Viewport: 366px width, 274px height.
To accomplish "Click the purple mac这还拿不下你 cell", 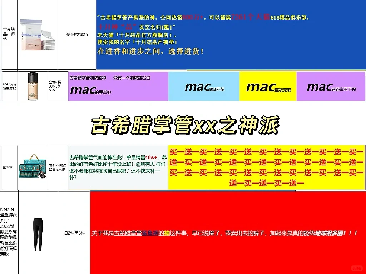I will 331,86.
